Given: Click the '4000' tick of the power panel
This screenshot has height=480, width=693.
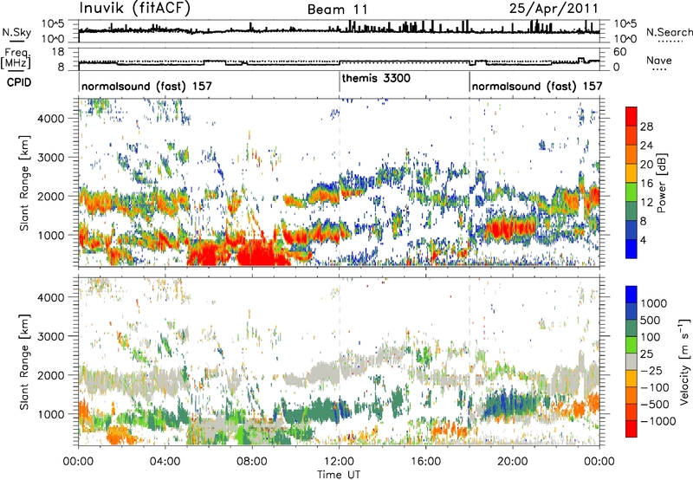Looking at the screenshot, I should coord(50,119).
